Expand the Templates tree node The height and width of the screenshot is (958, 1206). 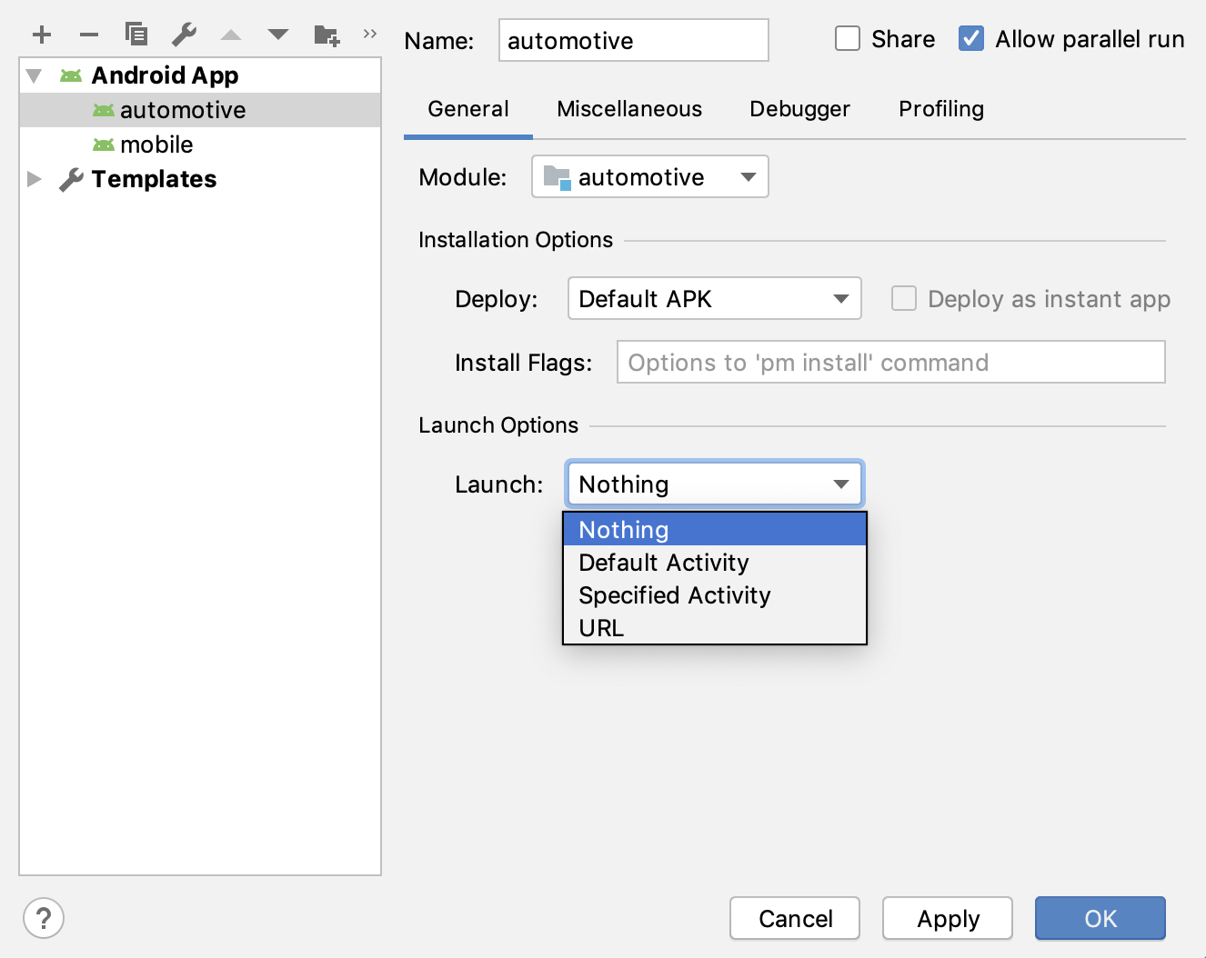pos(35,179)
